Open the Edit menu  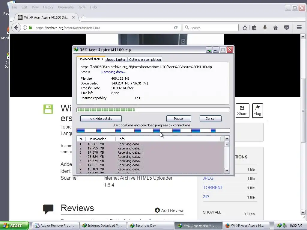[x=24, y=7]
